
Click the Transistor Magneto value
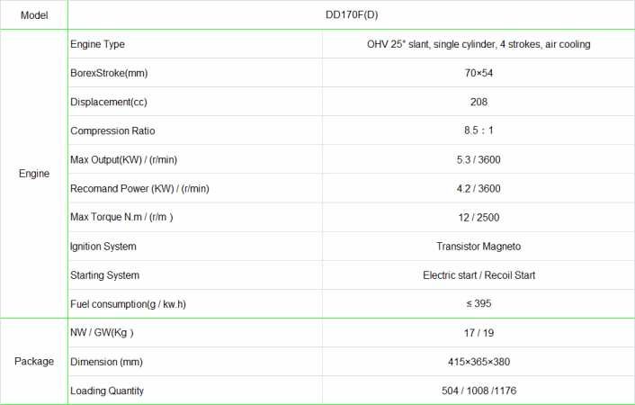click(x=478, y=246)
